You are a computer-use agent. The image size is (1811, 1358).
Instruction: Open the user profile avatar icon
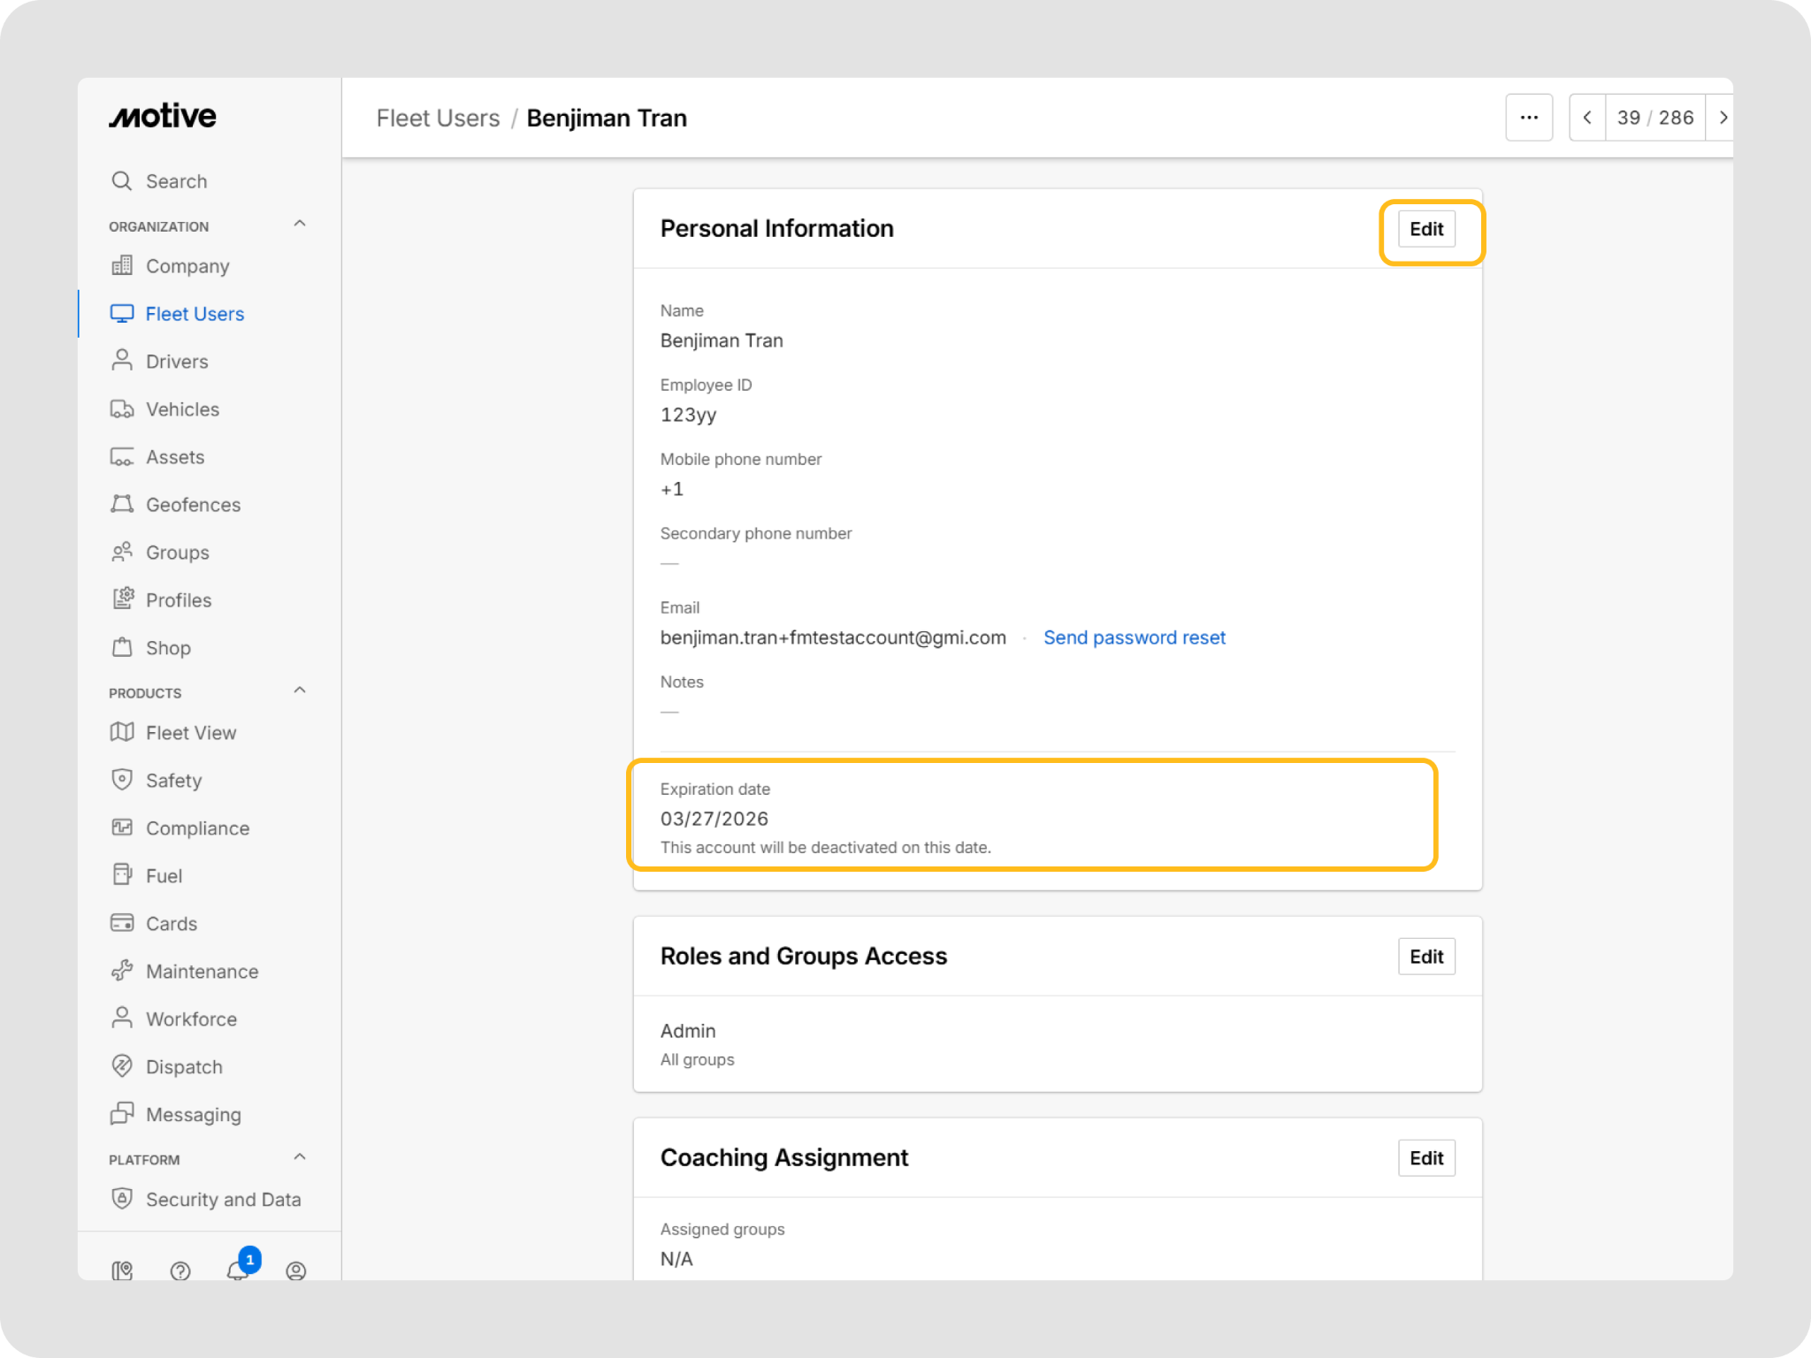296,1270
